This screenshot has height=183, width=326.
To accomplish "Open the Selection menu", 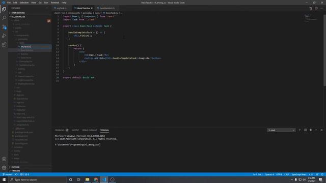I will pyautogui.click(x=24, y=3).
